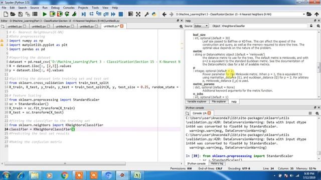Run cell and advance icon
The image size is (321, 180).
(x=60, y=14)
